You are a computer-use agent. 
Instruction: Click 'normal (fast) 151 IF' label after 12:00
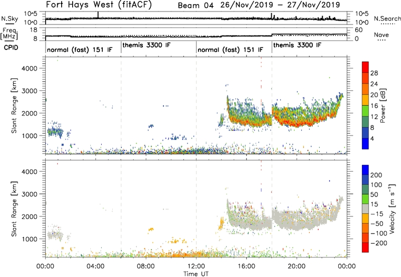pyautogui.click(x=230, y=49)
